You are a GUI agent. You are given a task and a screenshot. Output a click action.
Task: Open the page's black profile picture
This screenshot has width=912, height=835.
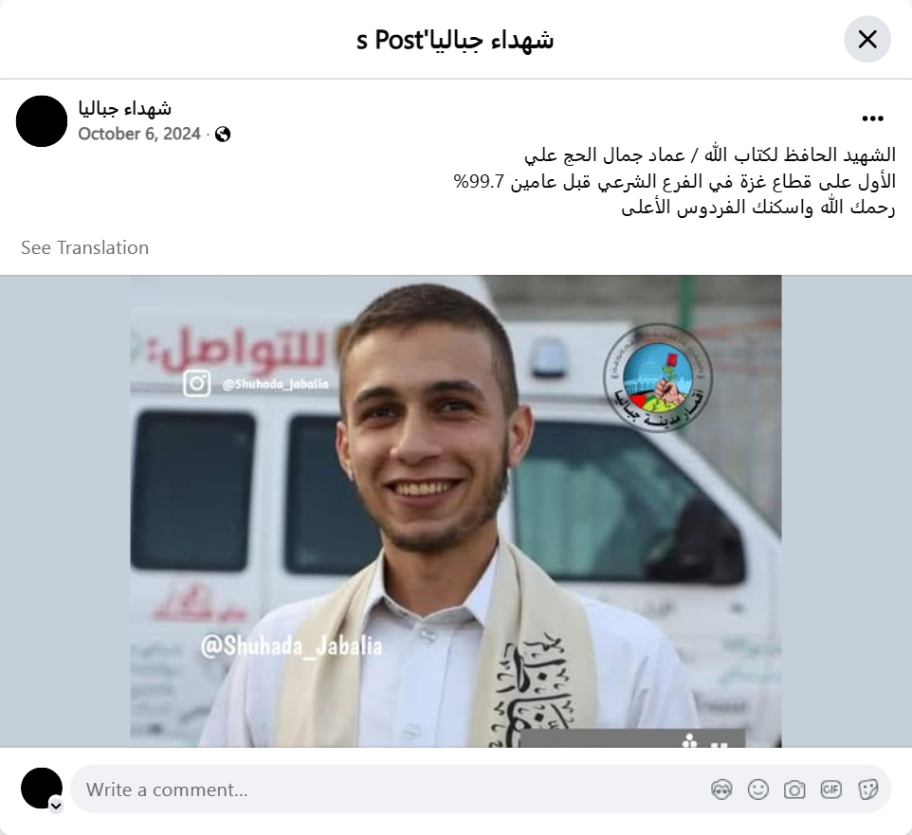(42, 121)
